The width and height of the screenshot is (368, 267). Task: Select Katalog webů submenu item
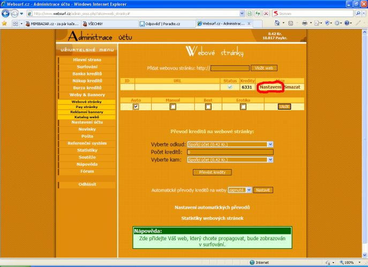pyautogui.click(x=87, y=117)
